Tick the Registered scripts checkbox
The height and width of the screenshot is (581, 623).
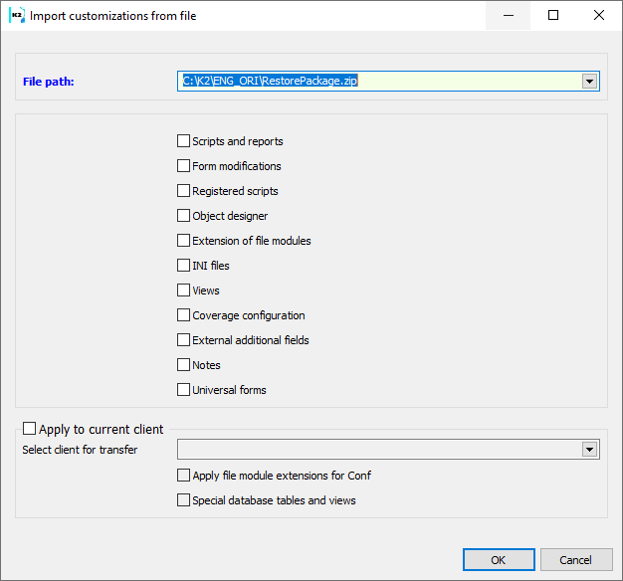tap(183, 191)
